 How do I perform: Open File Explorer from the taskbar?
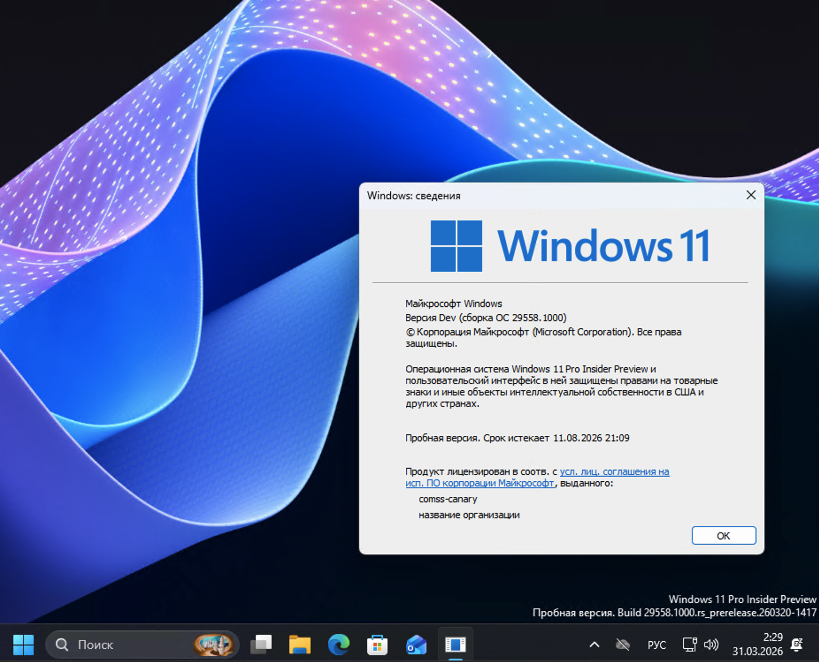coord(300,645)
